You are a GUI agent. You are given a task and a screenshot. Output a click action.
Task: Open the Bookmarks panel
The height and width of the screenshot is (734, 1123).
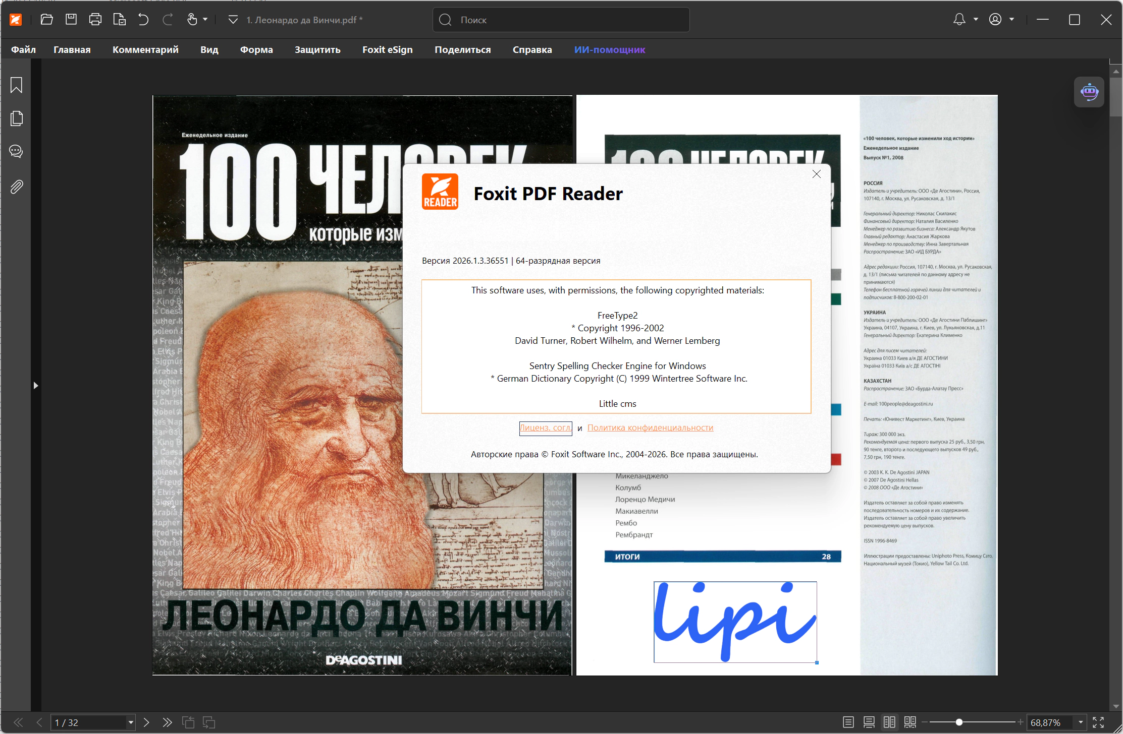[x=16, y=85]
